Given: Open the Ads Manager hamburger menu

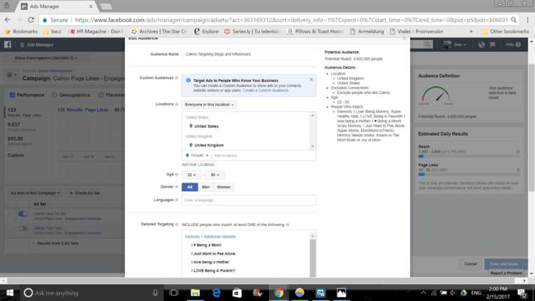Looking at the screenshot, I should (22, 45).
